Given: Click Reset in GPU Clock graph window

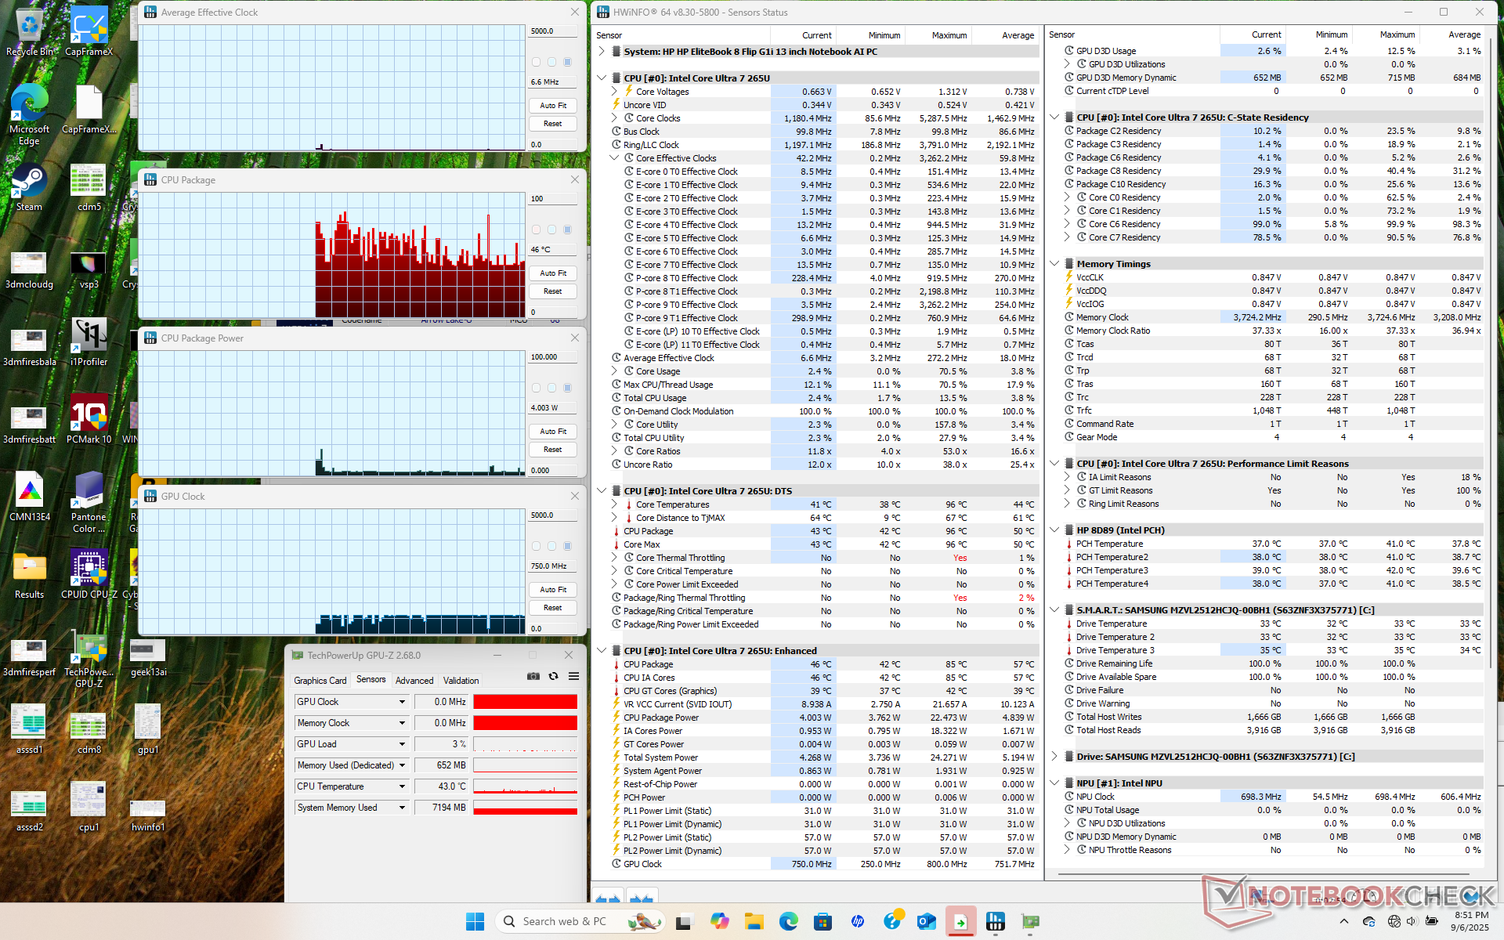Looking at the screenshot, I should click(553, 608).
